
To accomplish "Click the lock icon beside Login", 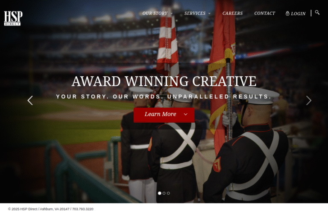I will click(x=287, y=14).
